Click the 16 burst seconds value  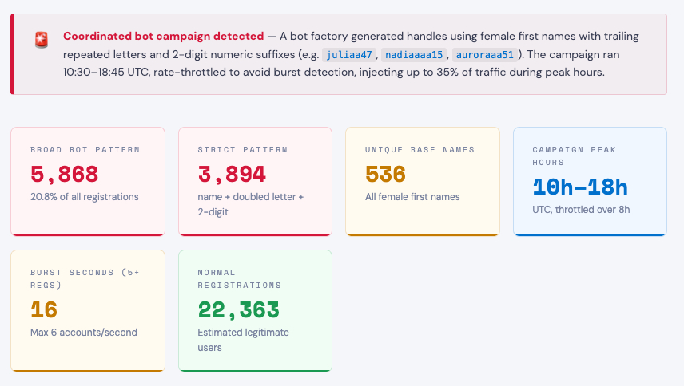pyautogui.click(x=45, y=309)
